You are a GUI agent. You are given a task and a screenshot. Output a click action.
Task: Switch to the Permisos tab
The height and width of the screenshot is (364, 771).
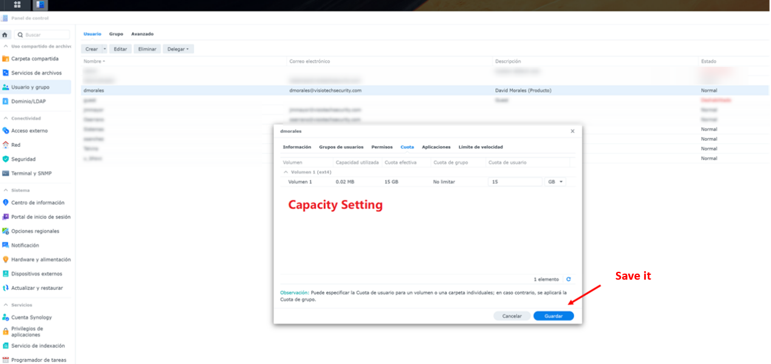(x=382, y=147)
